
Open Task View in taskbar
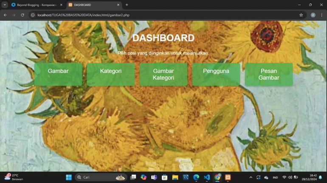click(133, 177)
